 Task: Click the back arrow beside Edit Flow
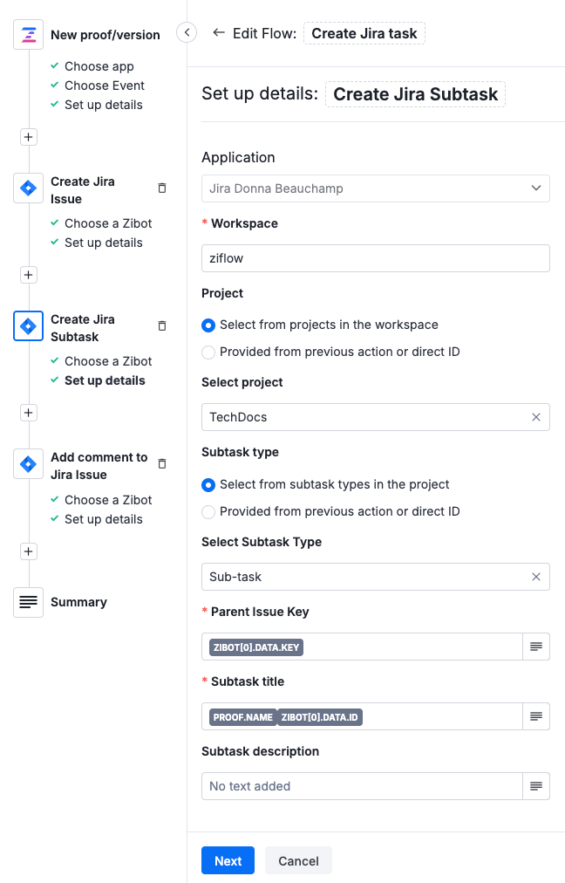[x=219, y=32]
